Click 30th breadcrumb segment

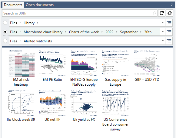(x=148, y=32)
